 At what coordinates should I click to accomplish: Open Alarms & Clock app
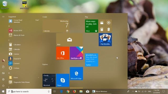coord(24,35)
